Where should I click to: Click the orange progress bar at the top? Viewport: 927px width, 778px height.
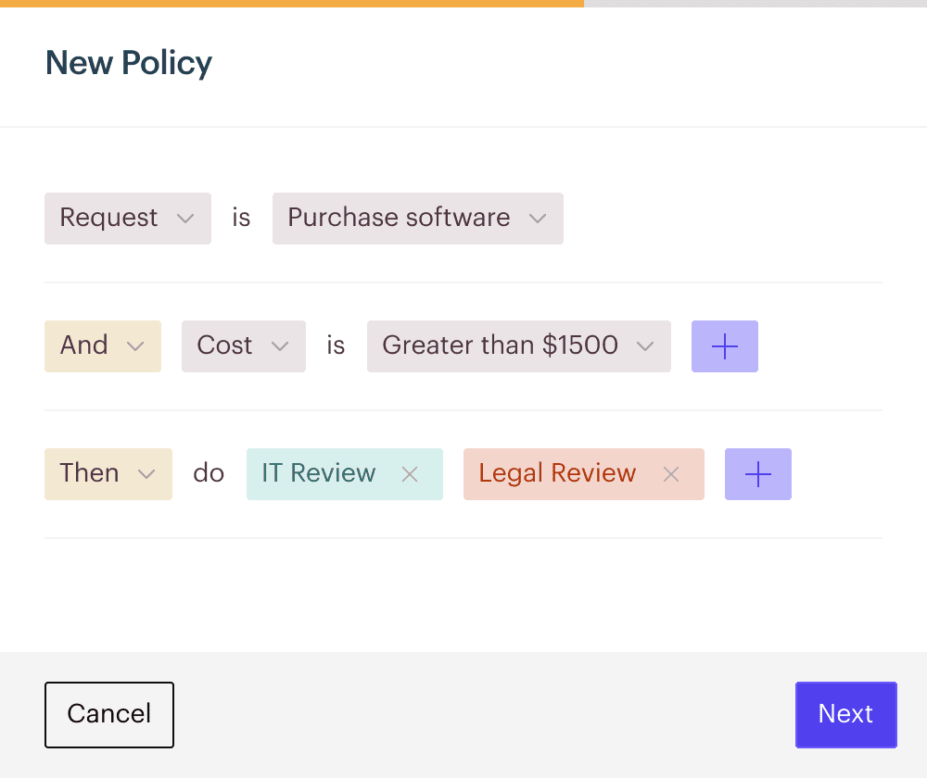(292, 4)
